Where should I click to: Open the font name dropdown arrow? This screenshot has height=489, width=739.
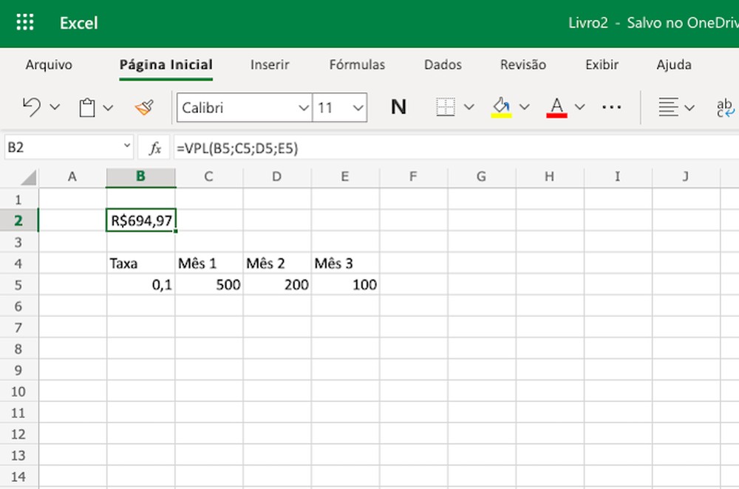306,108
